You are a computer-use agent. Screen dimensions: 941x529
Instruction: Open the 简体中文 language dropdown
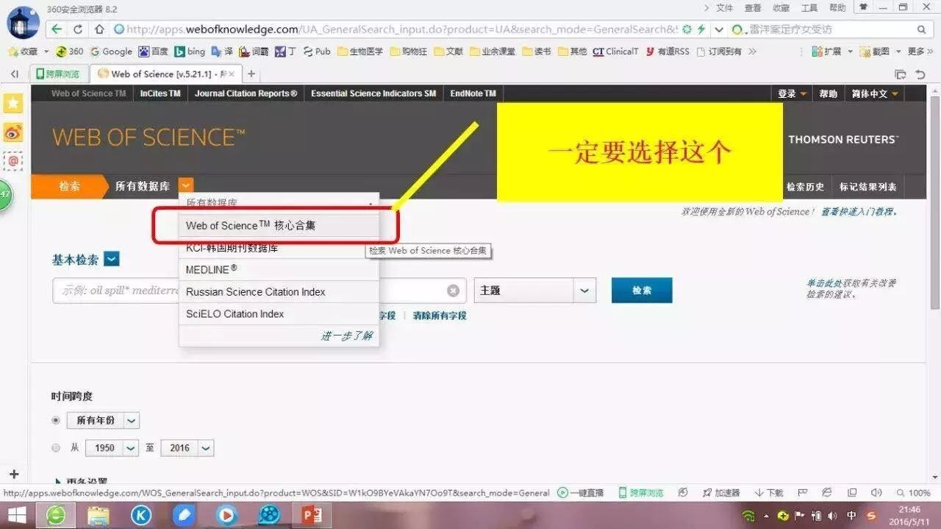875,93
